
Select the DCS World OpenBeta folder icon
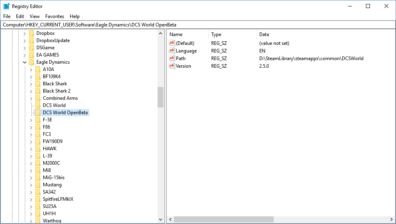(38, 113)
